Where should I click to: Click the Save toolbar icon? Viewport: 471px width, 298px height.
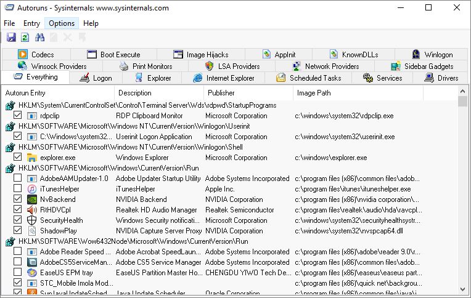tap(11, 38)
